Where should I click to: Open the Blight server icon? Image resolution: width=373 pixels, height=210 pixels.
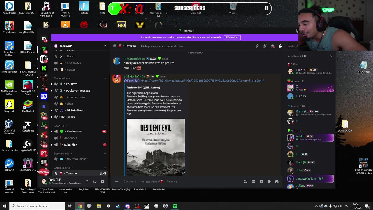pos(44,162)
